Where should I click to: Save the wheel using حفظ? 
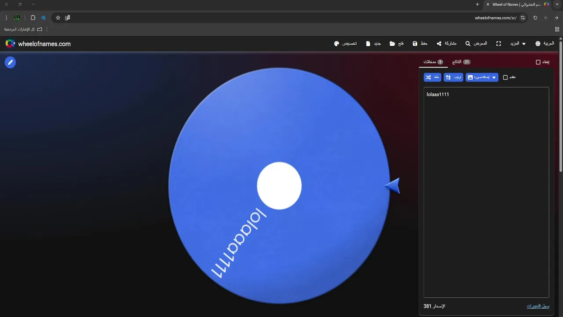click(420, 44)
